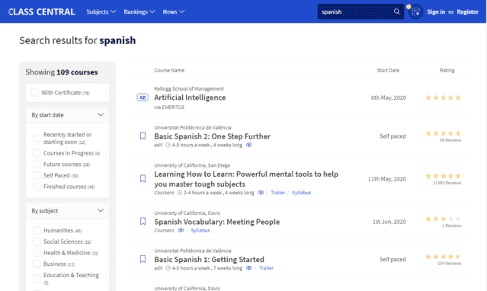Enable the With Certificate filter

point(35,92)
